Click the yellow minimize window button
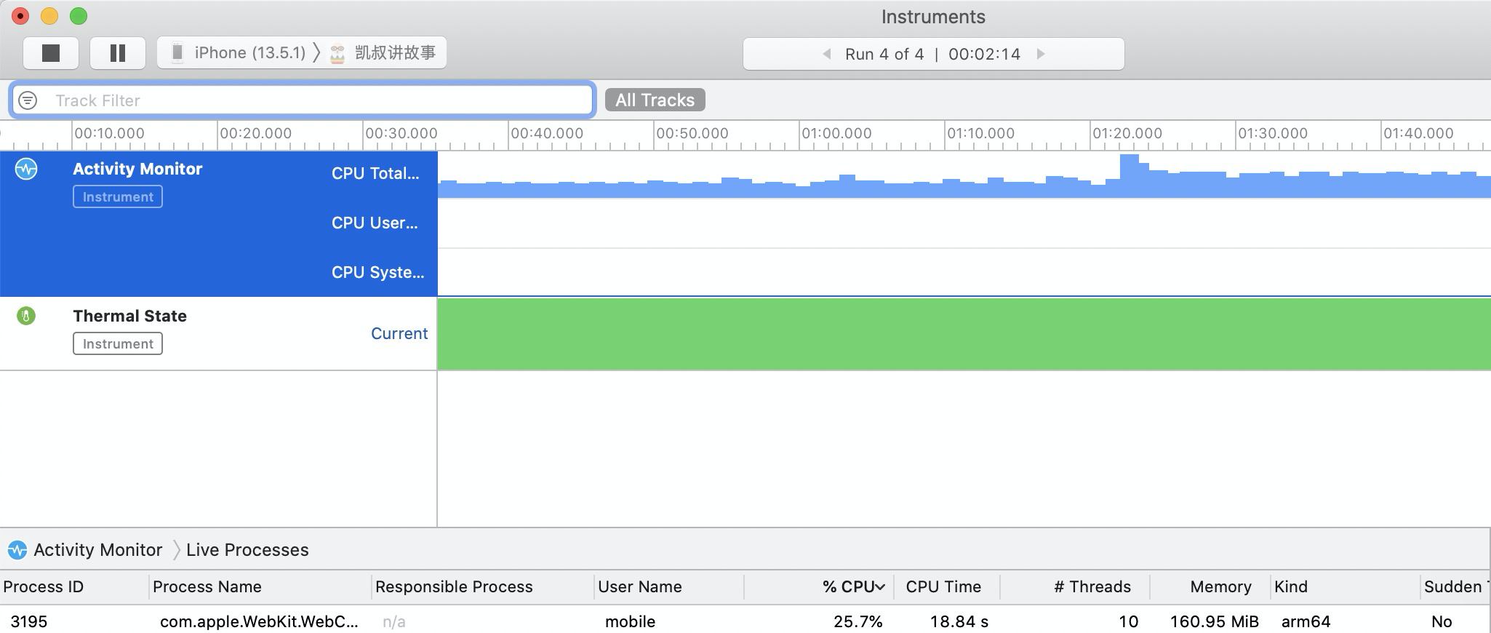The width and height of the screenshot is (1491, 633). [x=49, y=15]
